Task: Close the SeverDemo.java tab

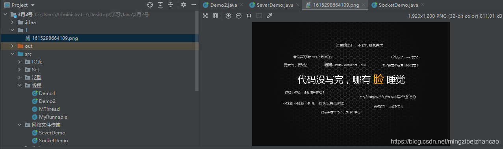Action: point(298,5)
